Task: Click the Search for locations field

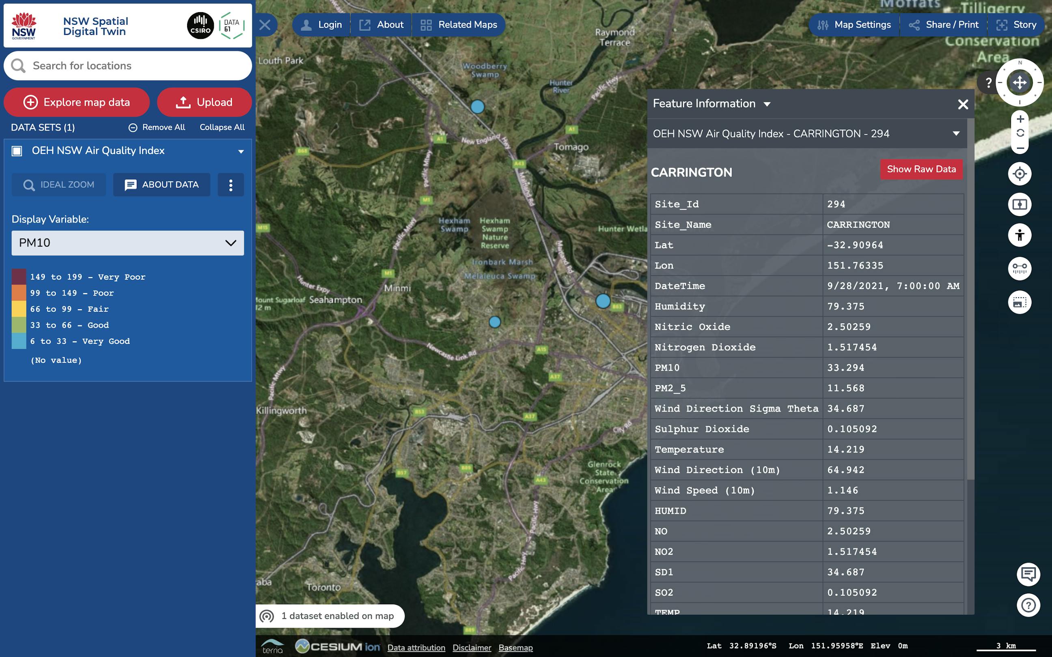Action: point(127,66)
